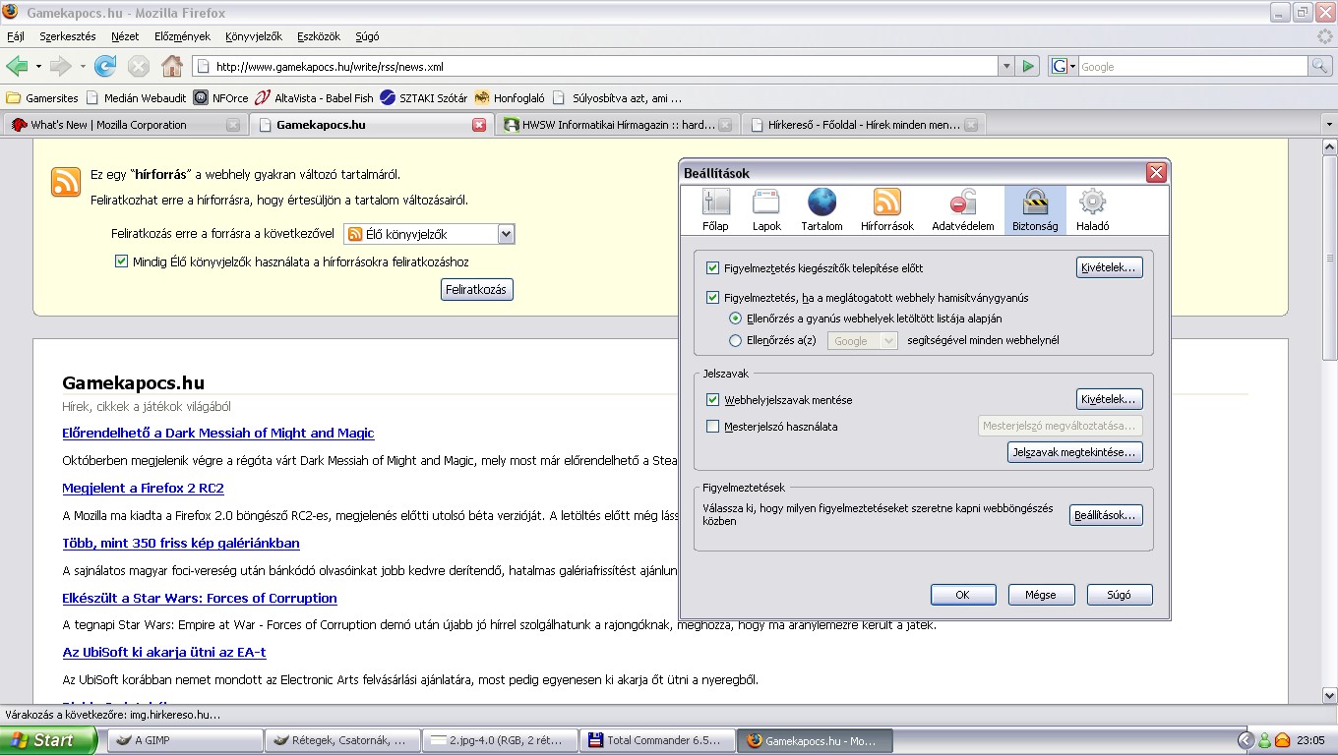This screenshot has height=755, width=1338.
Task: Switch to Hírkereső - Főoldal tab
Action: pyautogui.click(x=864, y=125)
